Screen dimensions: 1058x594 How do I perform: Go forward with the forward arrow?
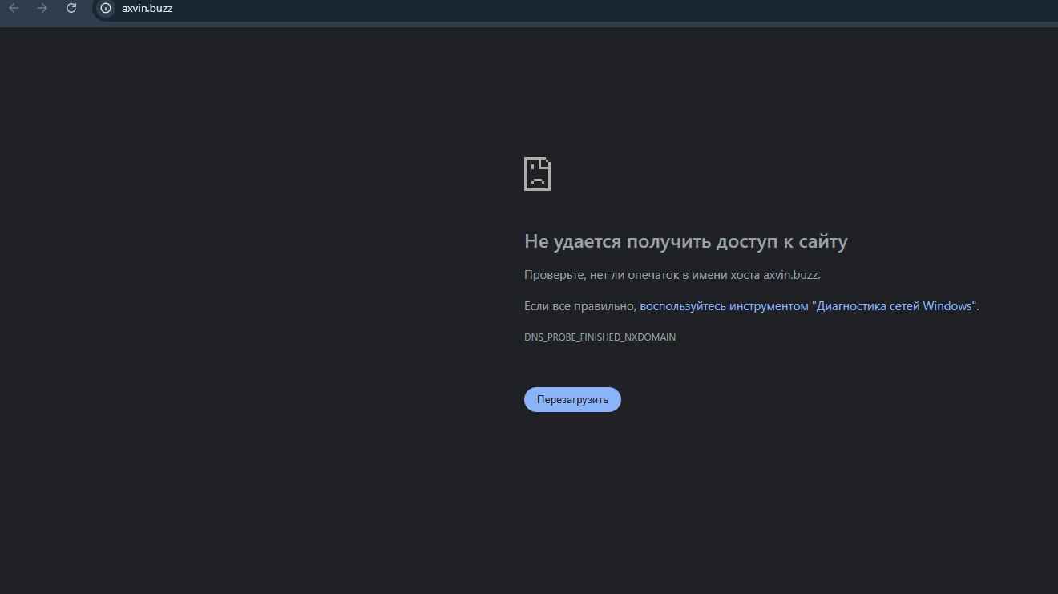coord(42,8)
